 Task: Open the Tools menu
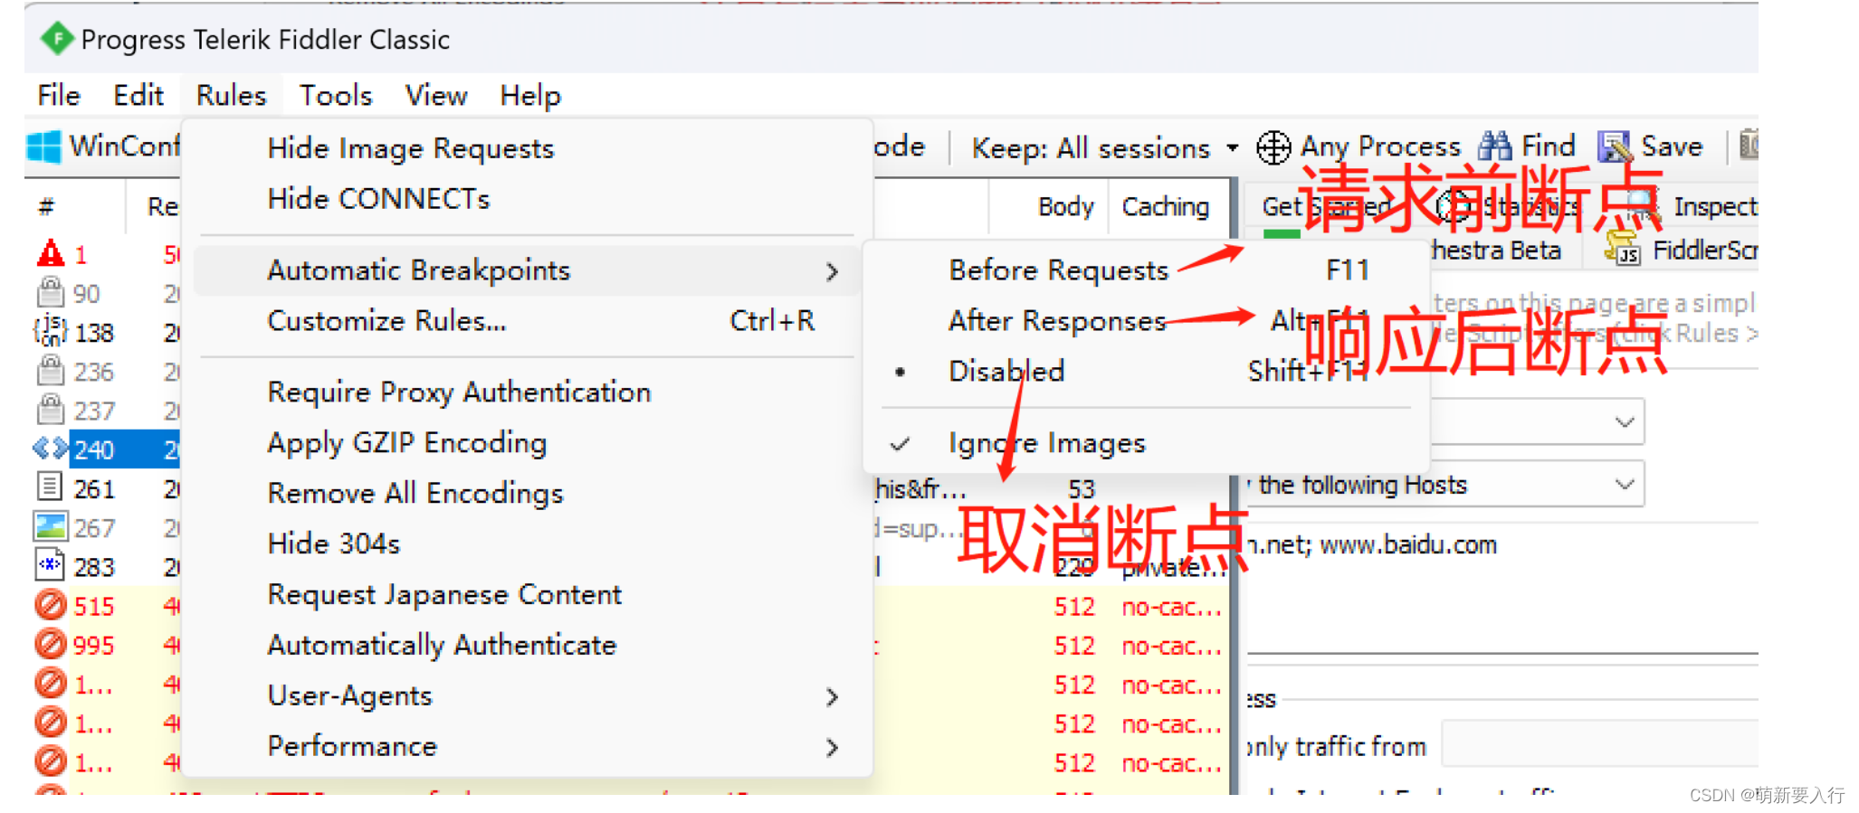tap(336, 96)
